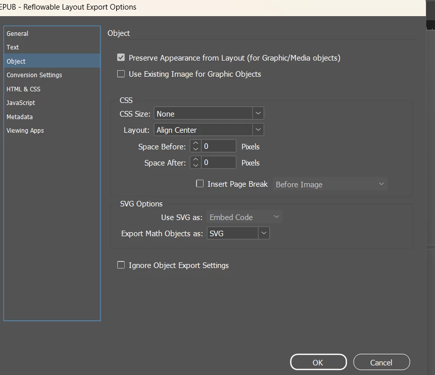Enable Use Existing Image for Graphic Objects
This screenshot has width=435, height=375.
[121, 74]
